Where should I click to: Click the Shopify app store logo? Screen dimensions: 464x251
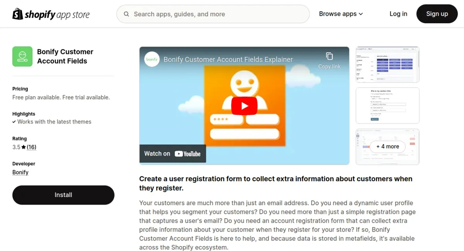pos(51,14)
